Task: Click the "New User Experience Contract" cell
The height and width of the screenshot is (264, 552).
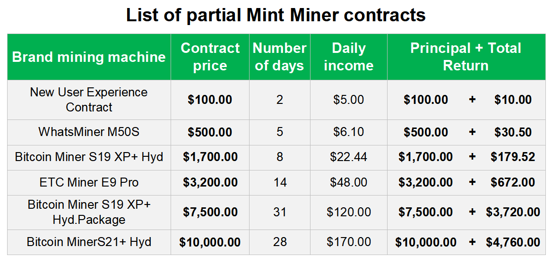Action: point(89,100)
